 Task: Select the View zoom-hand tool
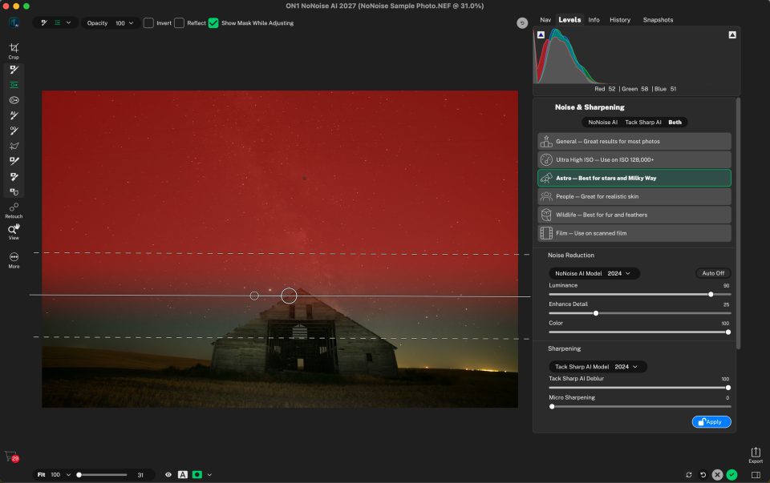click(14, 232)
